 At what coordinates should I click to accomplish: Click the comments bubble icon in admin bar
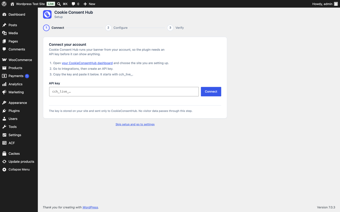point(73,4)
